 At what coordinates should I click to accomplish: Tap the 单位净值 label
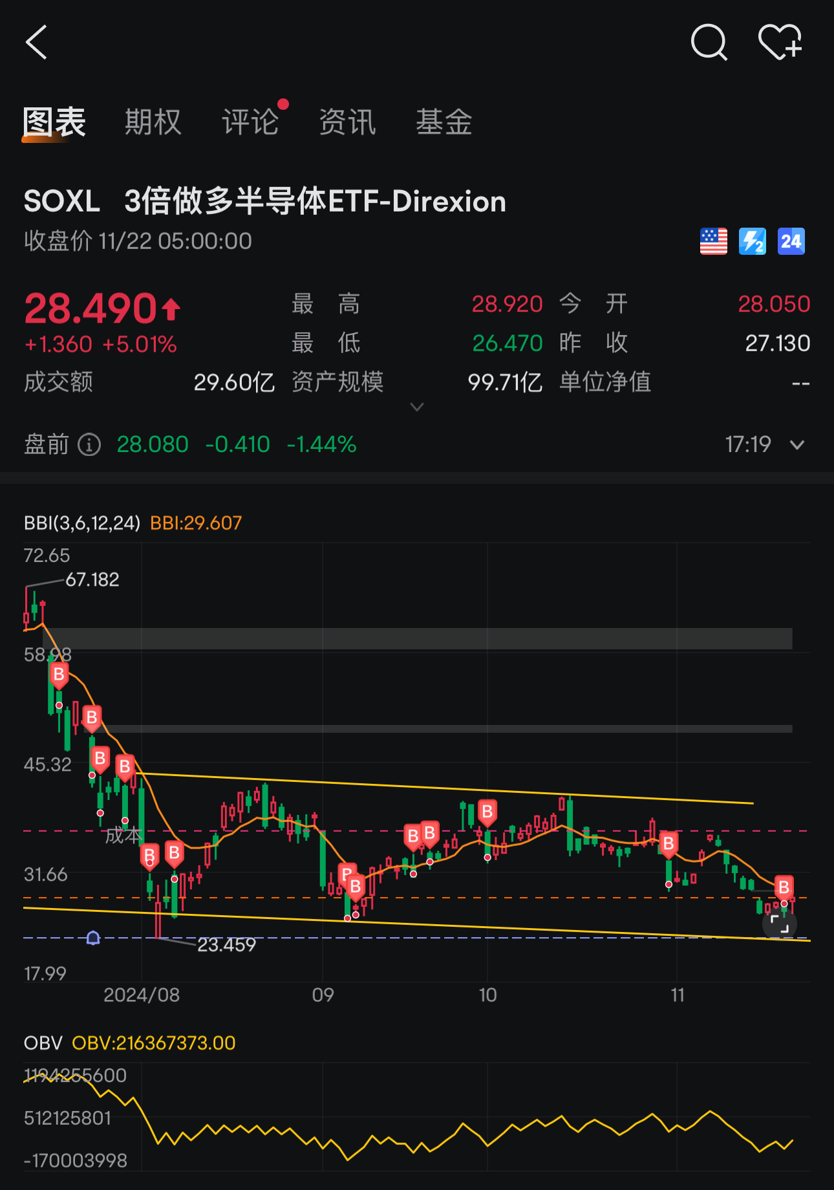click(604, 382)
